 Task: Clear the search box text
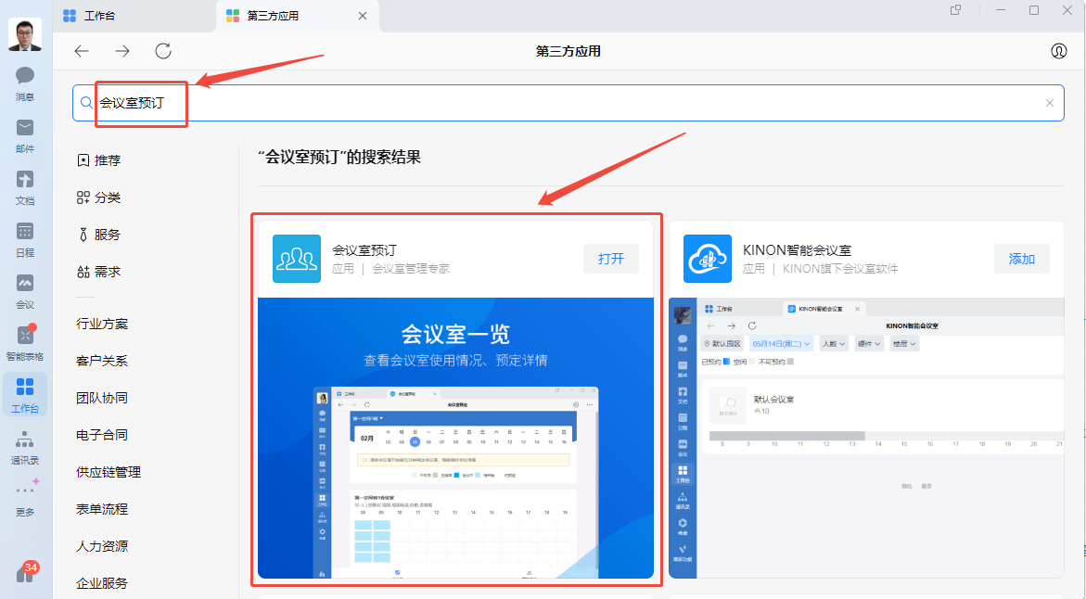pyautogui.click(x=1049, y=103)
